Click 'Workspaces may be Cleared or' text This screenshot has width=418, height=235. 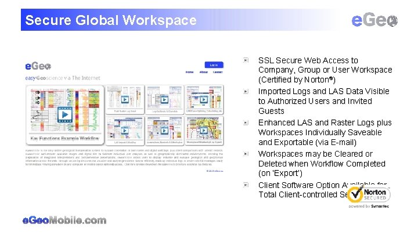coord(315,154)
